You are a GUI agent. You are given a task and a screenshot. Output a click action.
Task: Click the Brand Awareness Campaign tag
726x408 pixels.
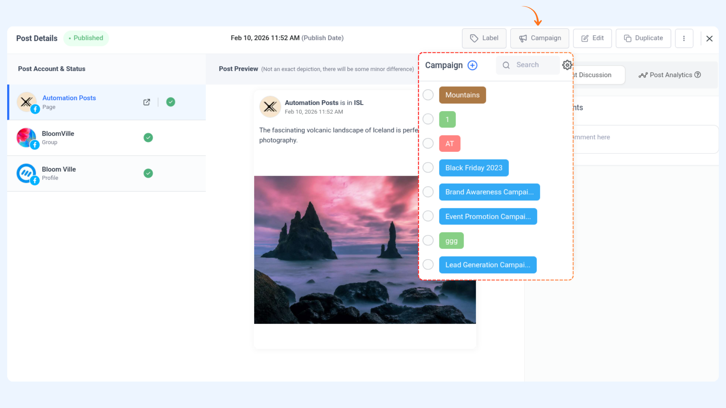coord(489,192)
